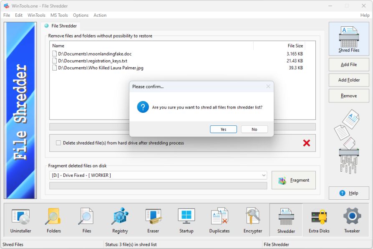Select D:\Documents\moonlandingfake.doc row

pyautogui.click(x=177, y=53)
